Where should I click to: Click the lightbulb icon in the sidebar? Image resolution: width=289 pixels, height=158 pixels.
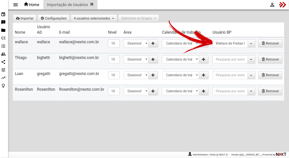click(x=3, y=86)
